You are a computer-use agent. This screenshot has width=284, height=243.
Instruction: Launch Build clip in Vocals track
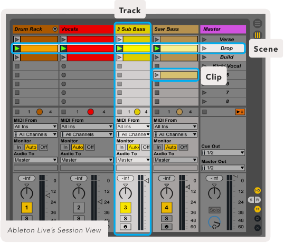(63, 57)
